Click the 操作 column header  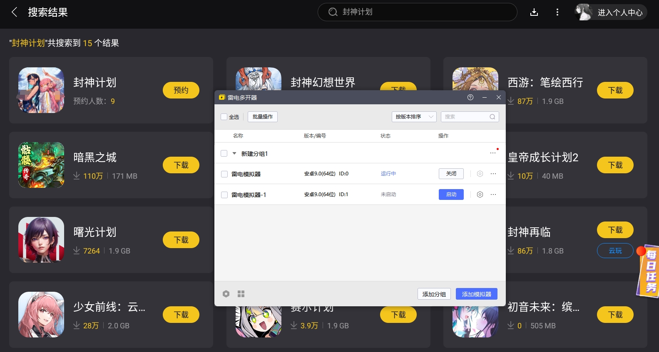(x=443, y=136)
